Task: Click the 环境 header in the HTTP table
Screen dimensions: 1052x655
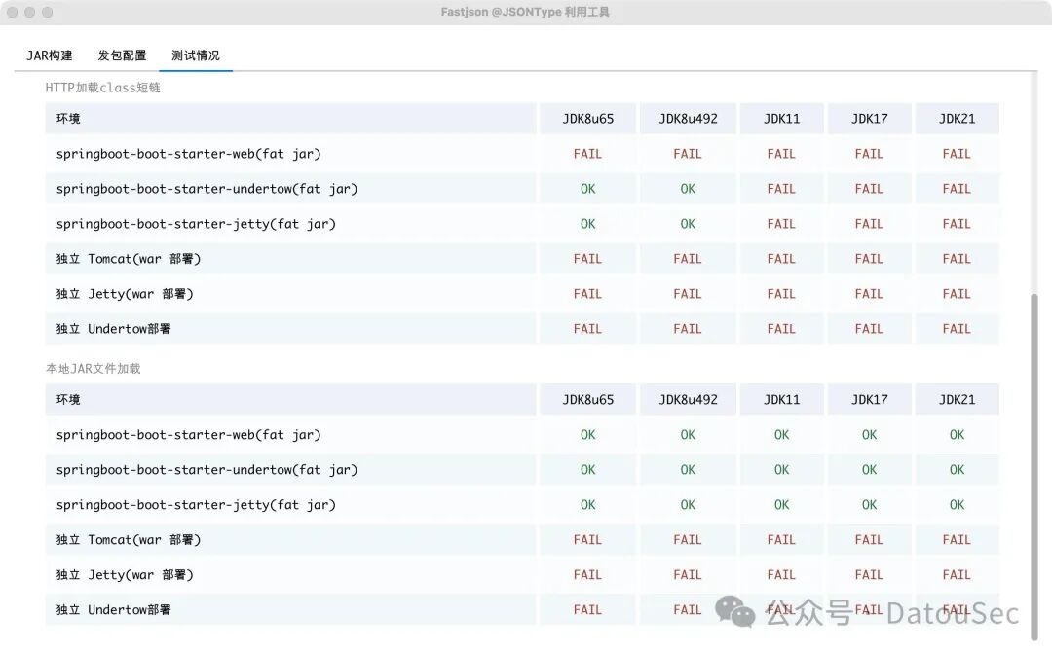Action: 68,119
